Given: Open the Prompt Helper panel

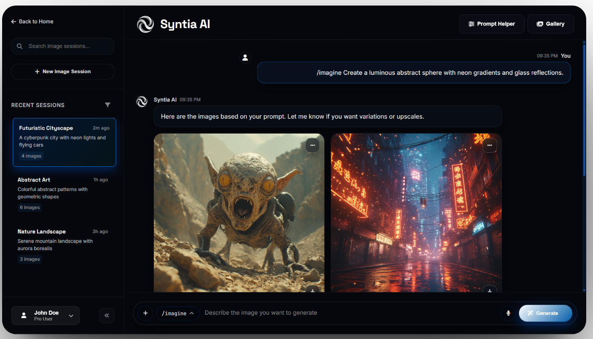Looking at the screenshot, I should (491, 24).
